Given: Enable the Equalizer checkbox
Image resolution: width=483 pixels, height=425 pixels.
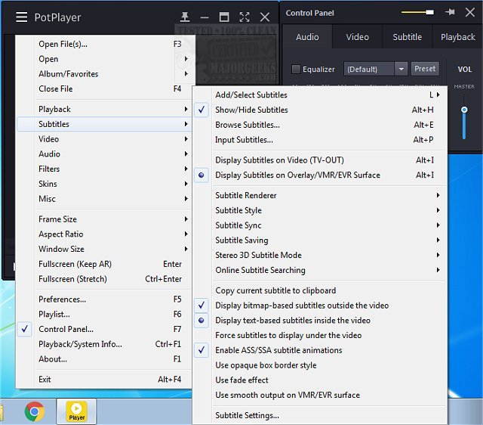Looking at the screenshot, I should 296,69.
